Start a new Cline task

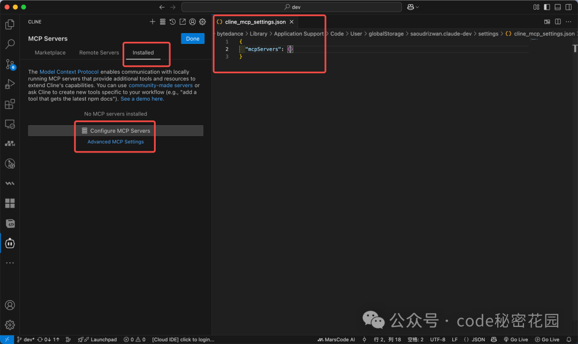click(x=153, y=21)
